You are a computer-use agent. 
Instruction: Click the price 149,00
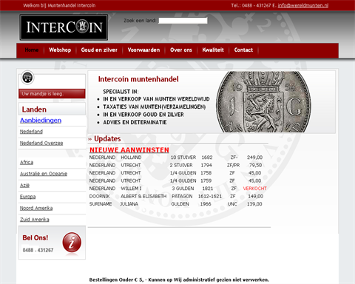coord(255,196)
